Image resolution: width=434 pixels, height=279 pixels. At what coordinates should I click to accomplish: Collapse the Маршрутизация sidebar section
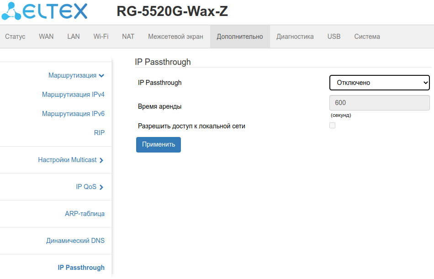[76, 75]
